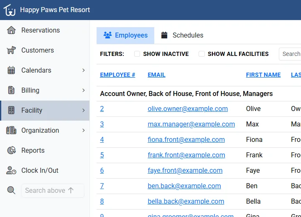
Task: Open frank.front@example.com email link
Action: (186, 155)
